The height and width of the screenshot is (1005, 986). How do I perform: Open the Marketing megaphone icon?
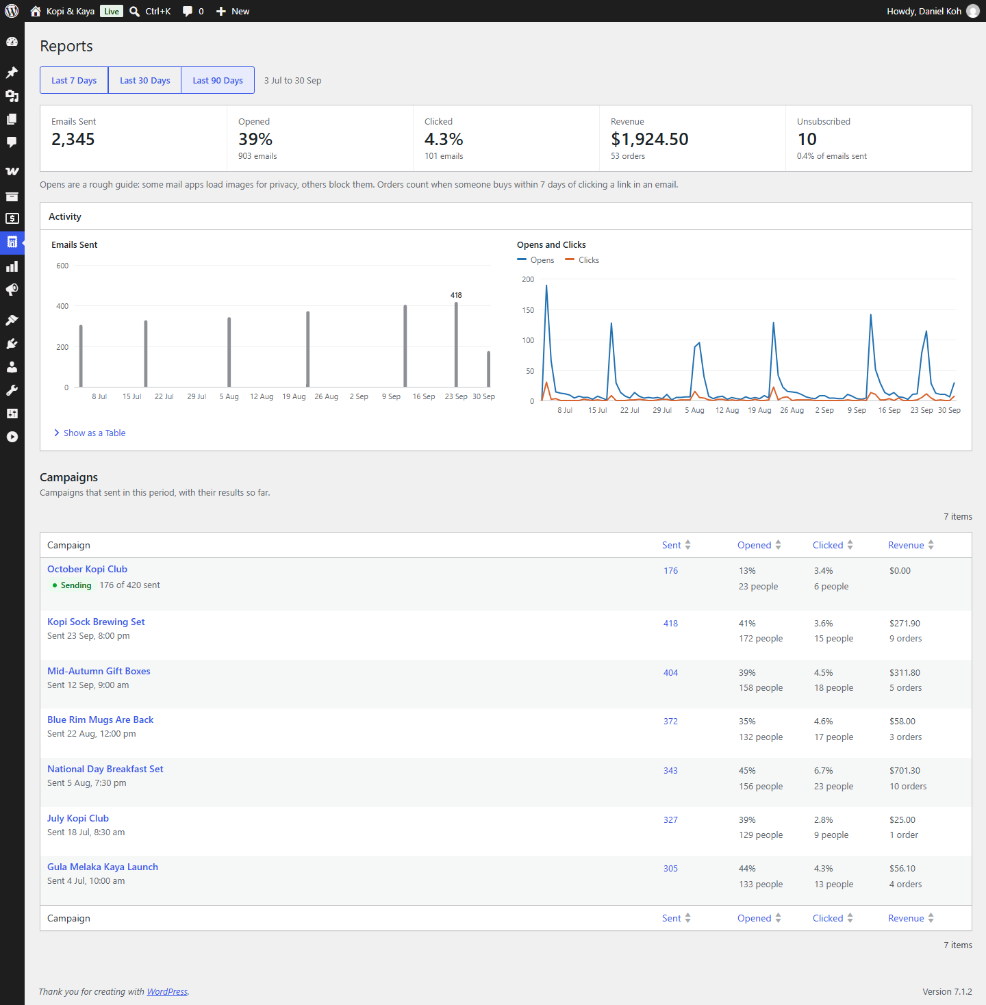pyautogui.click(x=12, y=290)
